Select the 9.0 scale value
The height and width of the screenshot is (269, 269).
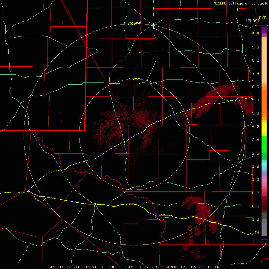[x=256, y=47]
